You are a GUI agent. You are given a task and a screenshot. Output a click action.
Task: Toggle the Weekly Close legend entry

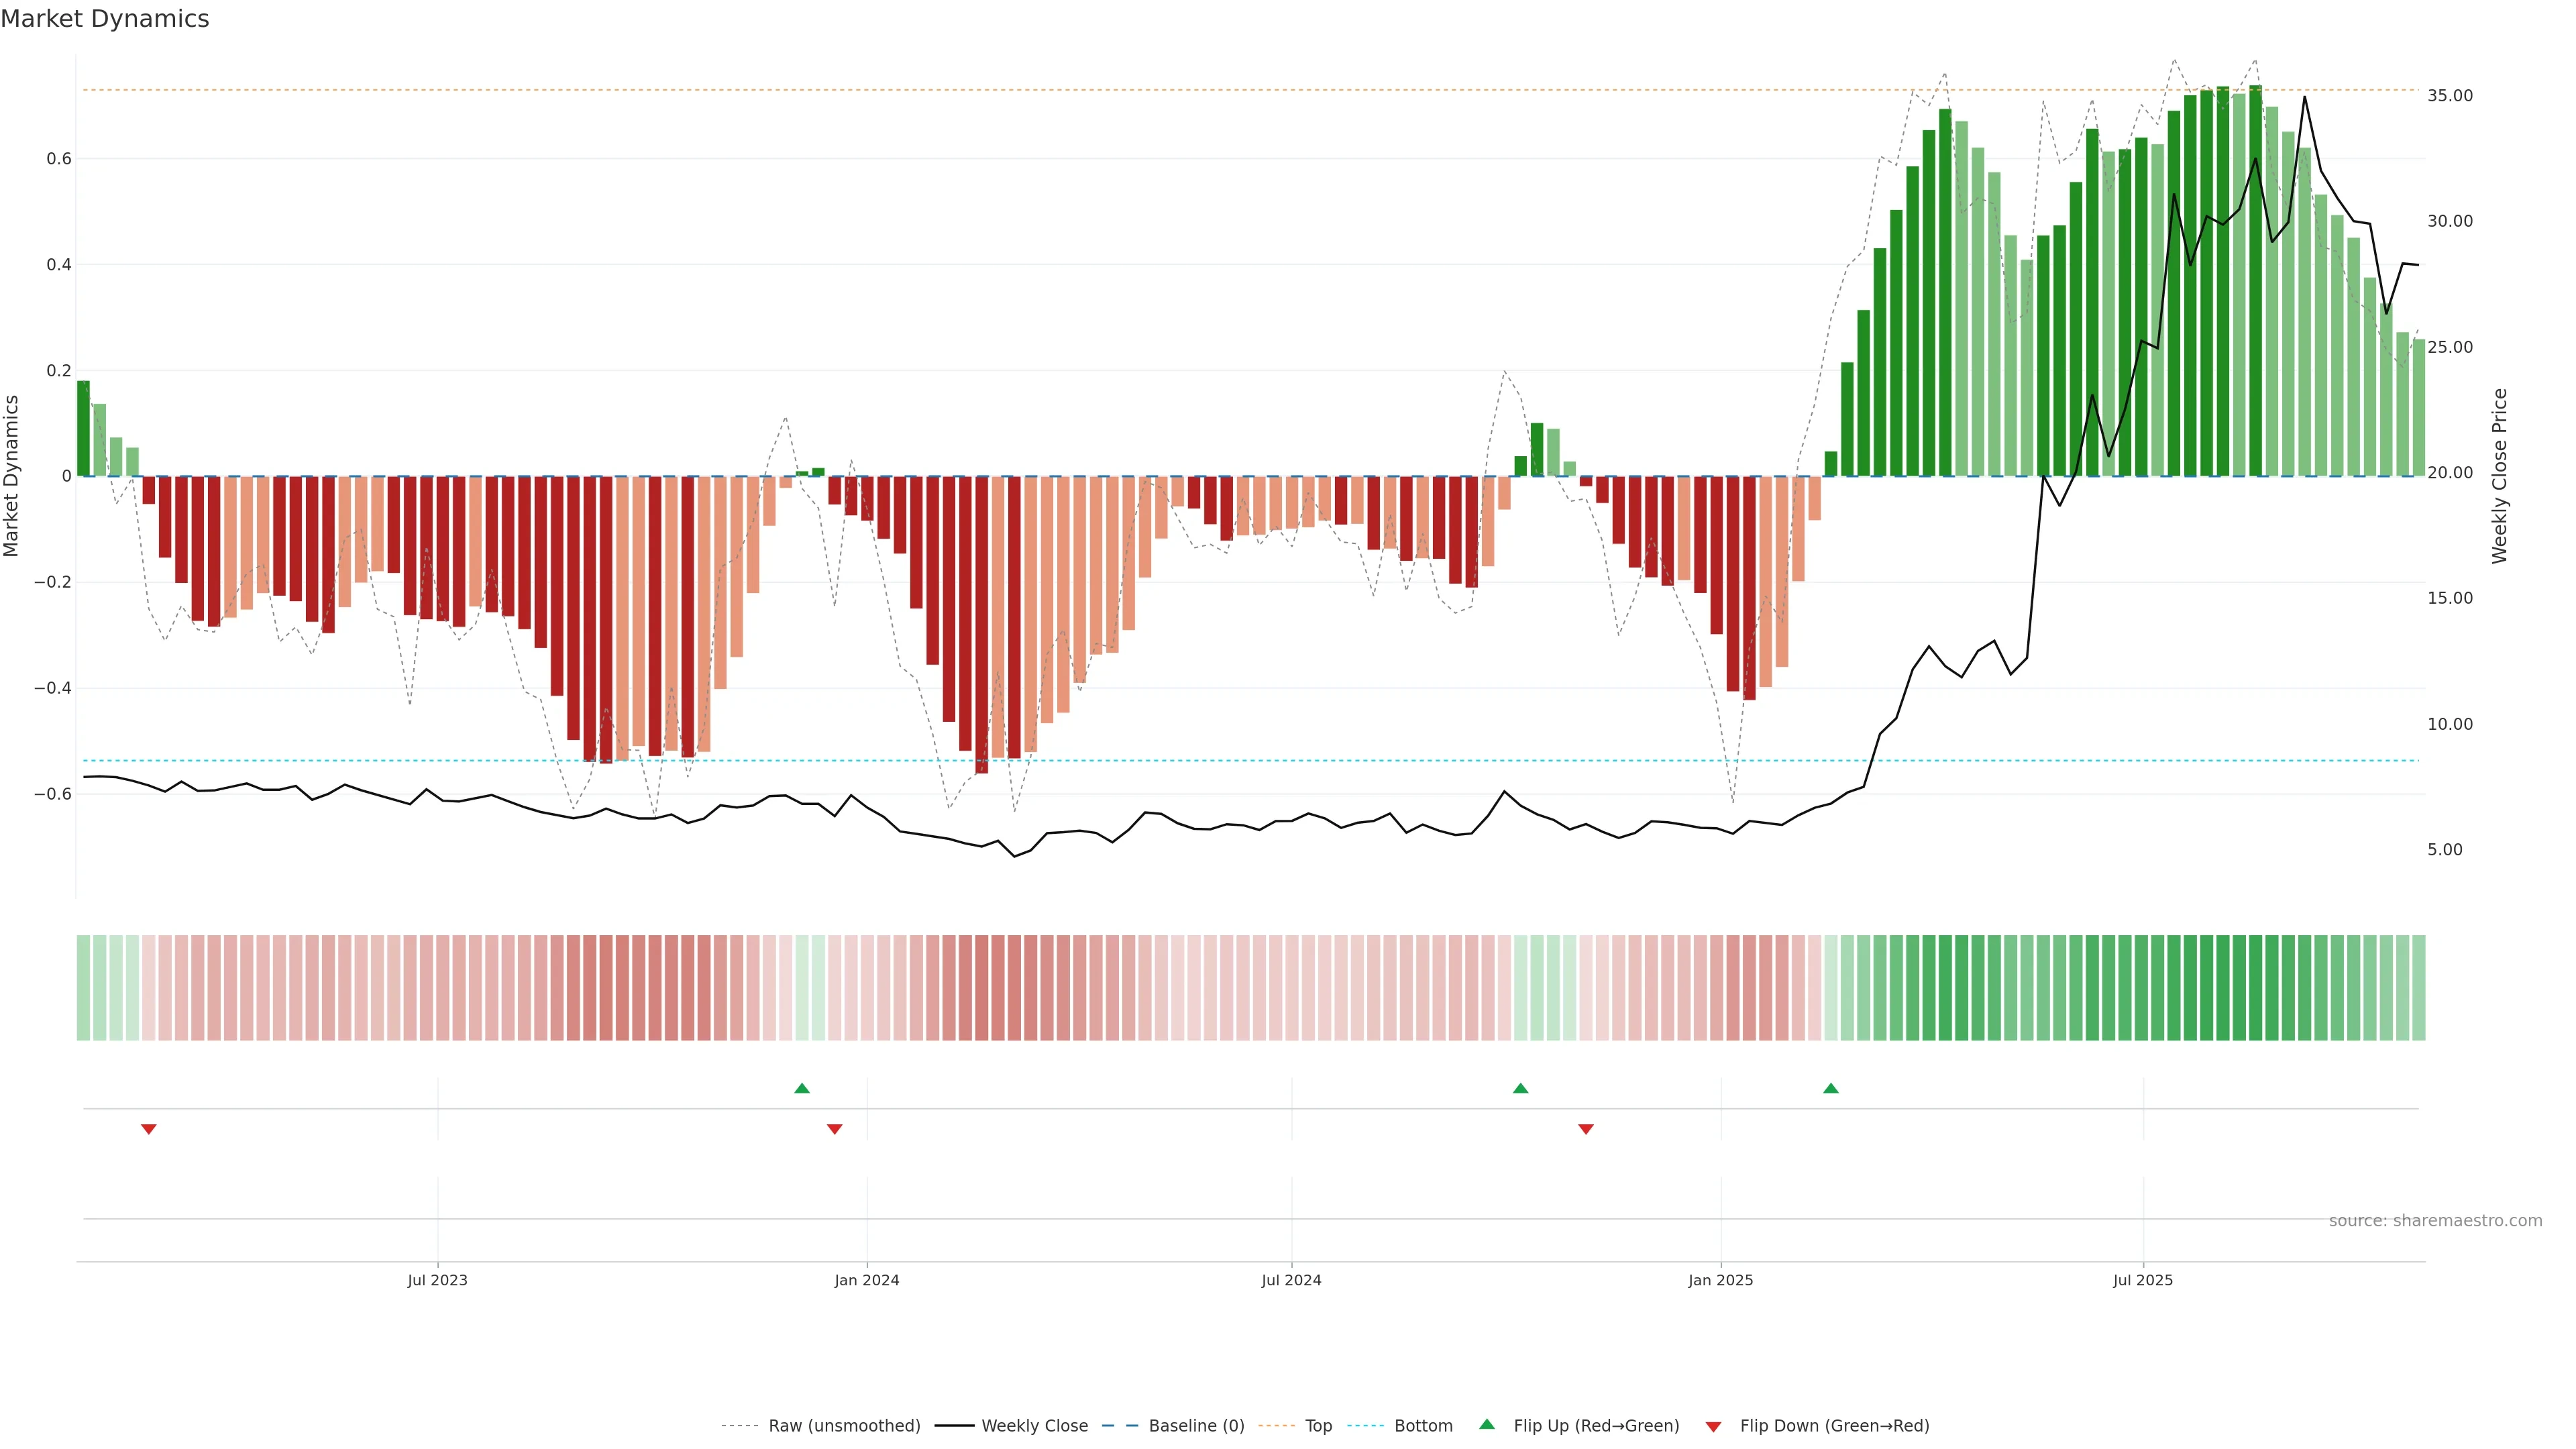point(1034,1426)
